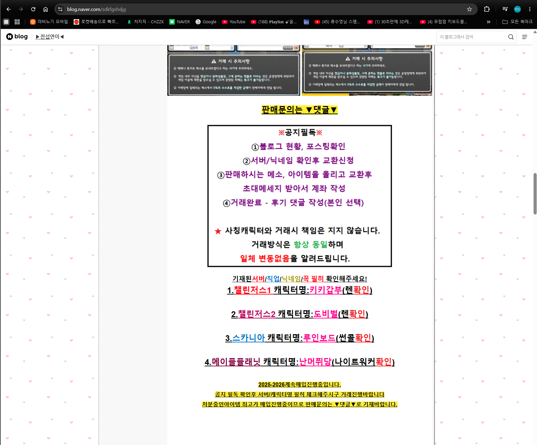
Task: Click the 메이플플래닛 캐릭터명:난머쮜당 line
Action: (x=300, y=362)
